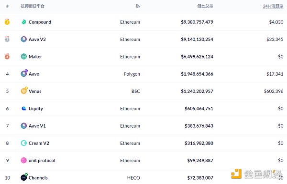The width and height of the screenshot is (287, 184).
Task: Click the HECO chain label for Channels
Action: [x=133, y=178]
